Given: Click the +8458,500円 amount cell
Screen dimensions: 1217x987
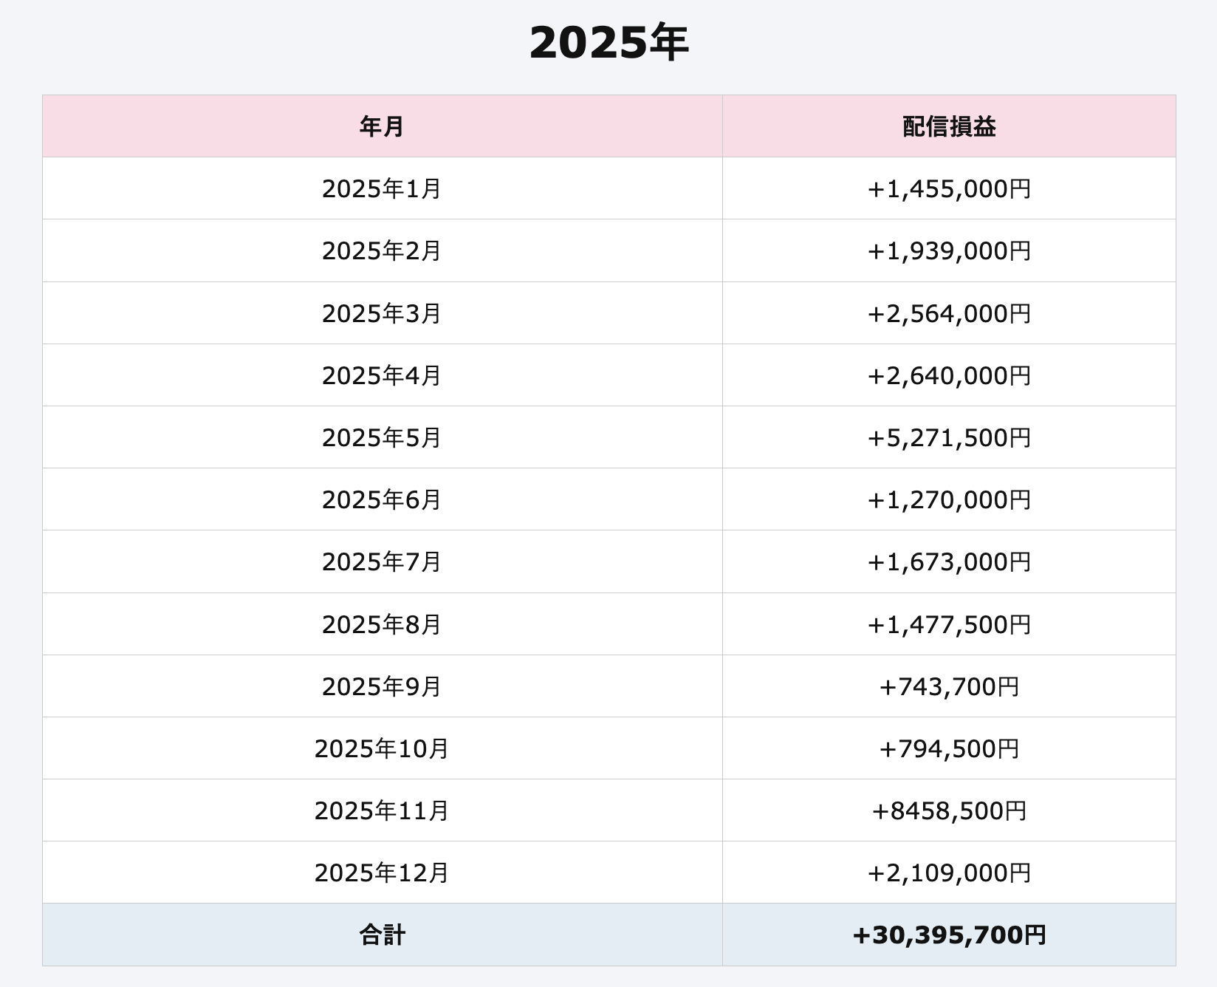Looking at the screenshot, I should pyautogui.click(x=949, y=810).
